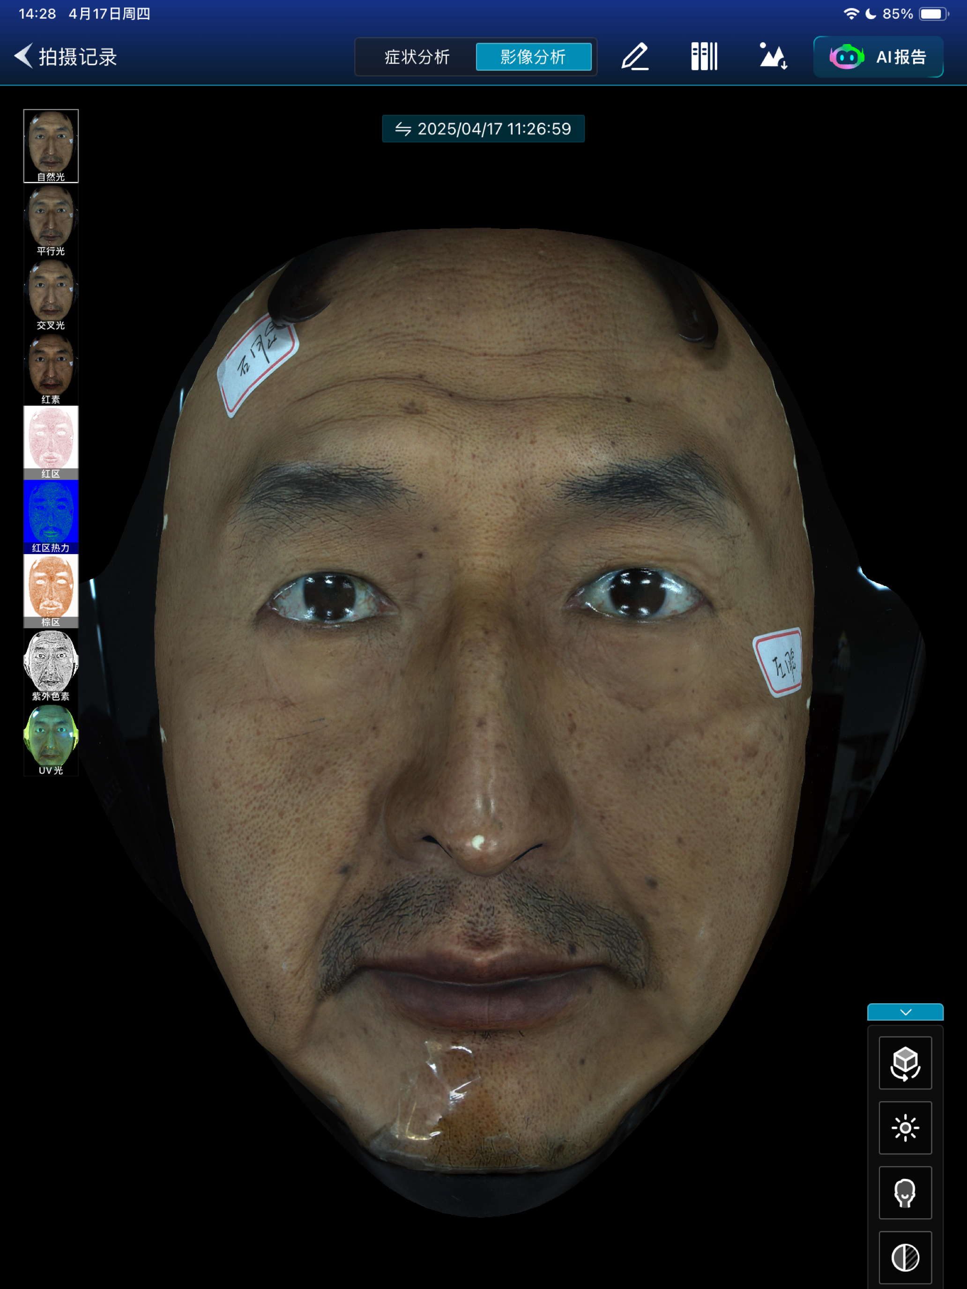Switch capture record via the date 2025/04/17 11:26:59

tap(483, 129)
